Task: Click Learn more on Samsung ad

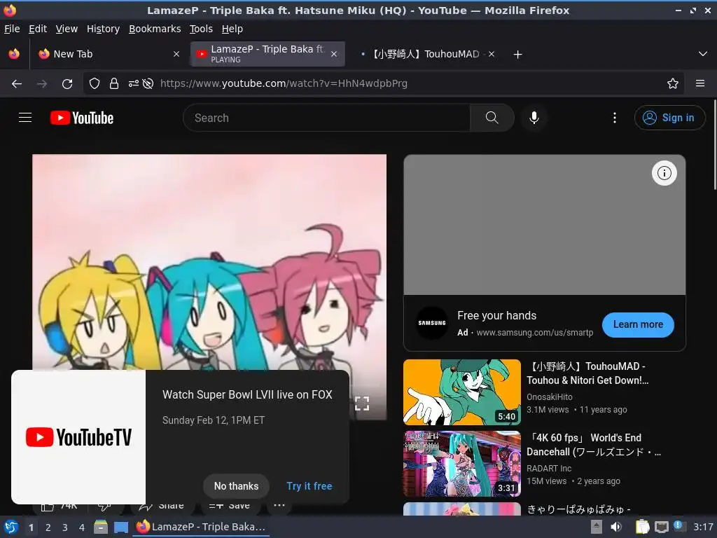Action: tap(638, 325)
